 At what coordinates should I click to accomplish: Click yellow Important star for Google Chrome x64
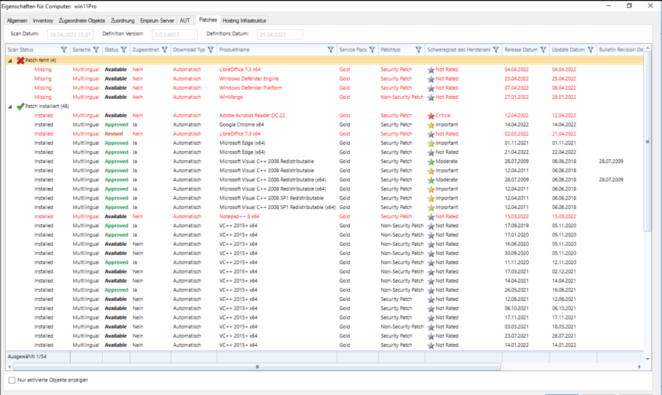coord(431,125)
